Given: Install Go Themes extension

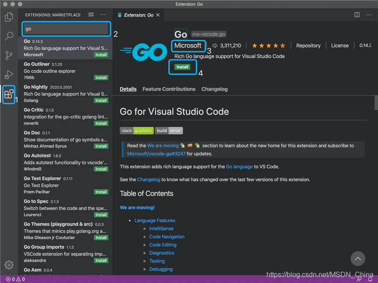Looking at the screenshot, I should coord(101,238).
